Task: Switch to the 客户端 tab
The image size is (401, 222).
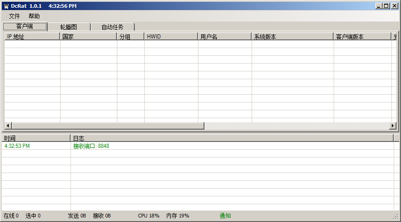Action: pyautogui.click(x=25, y=27)
